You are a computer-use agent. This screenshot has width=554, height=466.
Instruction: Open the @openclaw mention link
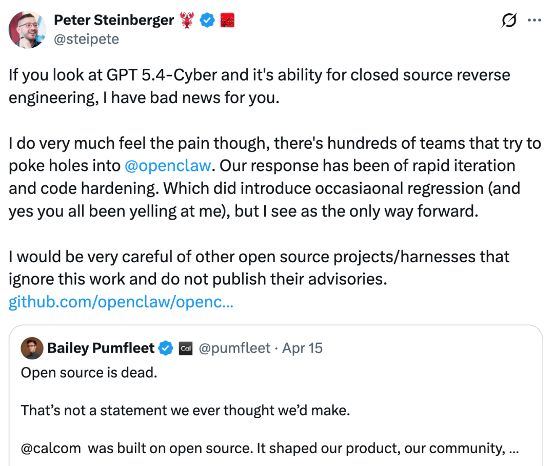pyautogui.click(x=168, y=165)
